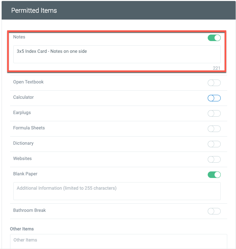Enable the Bathroom Break toggle
Viewport: 236px width, 249px height.
point(214,211)
